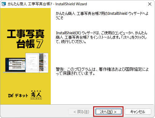Click the 警告 copyright warning text
The height and width of the screenshot is (118, 155).
point(102,71)
